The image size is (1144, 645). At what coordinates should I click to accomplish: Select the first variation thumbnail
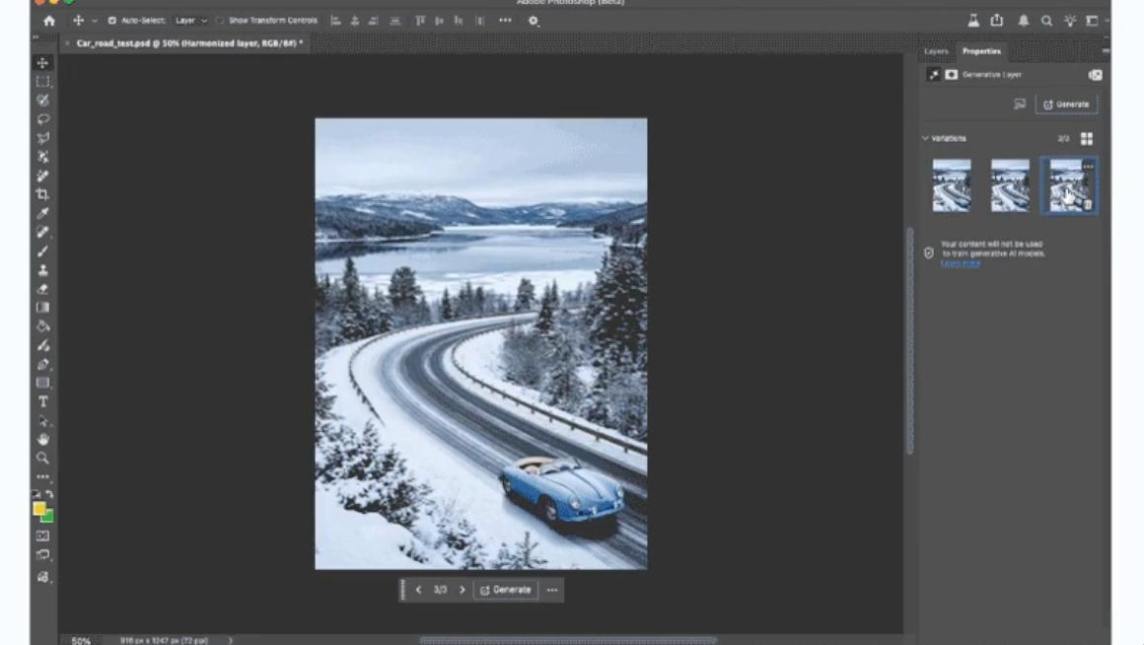[952, 185]
